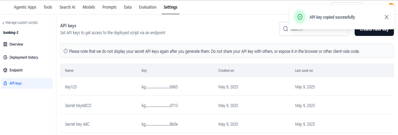Screen dimensions: 398x135
Task: Click the info icon in notice banner
Action: [66, 51]
